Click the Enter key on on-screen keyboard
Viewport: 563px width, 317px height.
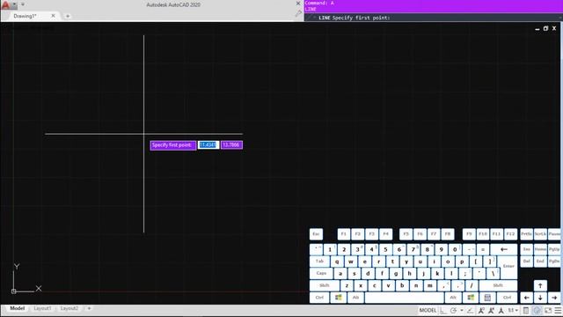[x=508, y=266]
